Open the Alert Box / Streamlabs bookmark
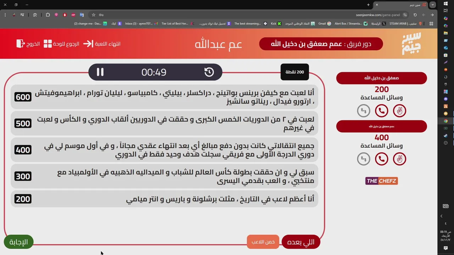Viewport: 454px width, 255px height. pos(351,23)
